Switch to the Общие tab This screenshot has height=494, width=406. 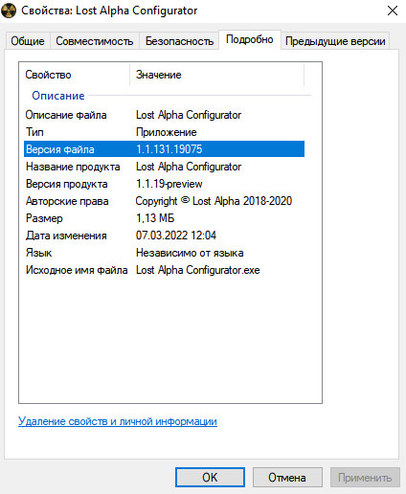pos(28,41)
